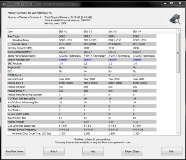
Task: Click 666.67 clockspeed value under Slot #4
Action: pos(137,52)
